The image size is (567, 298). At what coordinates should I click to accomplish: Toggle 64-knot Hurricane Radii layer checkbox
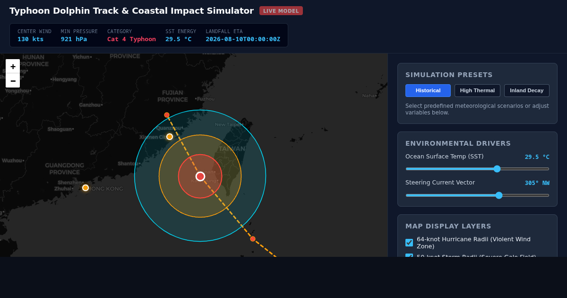point(409,243)
